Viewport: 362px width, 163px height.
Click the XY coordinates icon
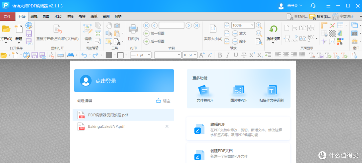[332, 42]
